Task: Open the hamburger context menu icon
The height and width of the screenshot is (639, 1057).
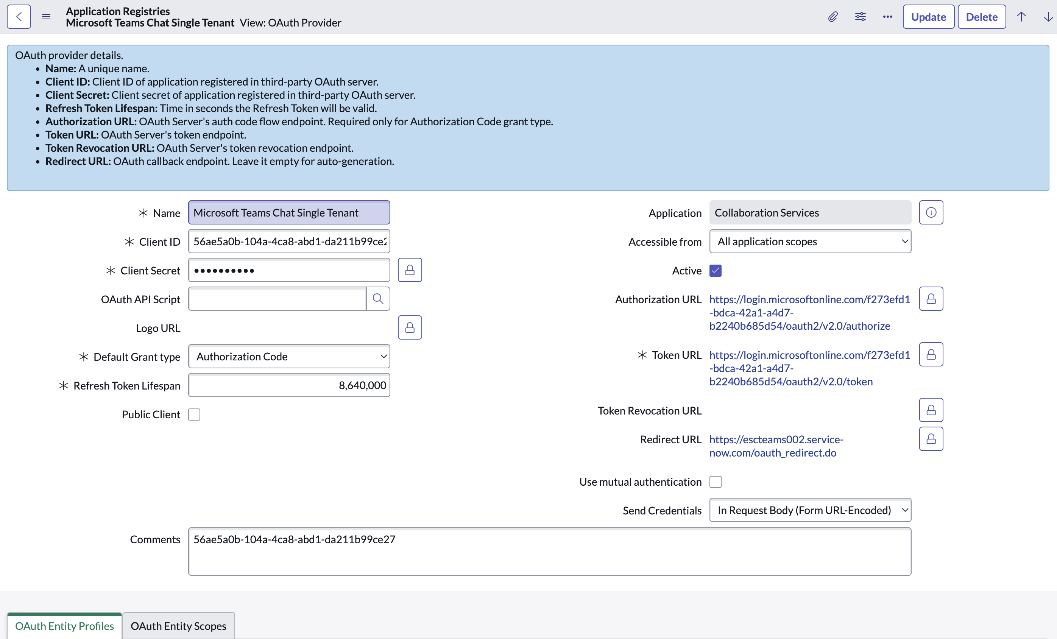Action: tap(46, 17)
